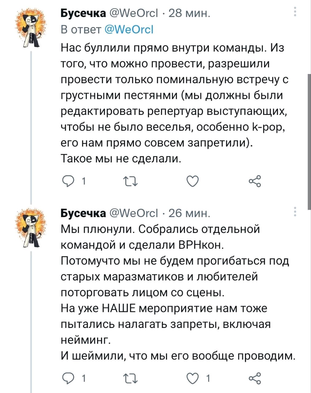Tap the avatar on the second tweet

coord(31,228)
